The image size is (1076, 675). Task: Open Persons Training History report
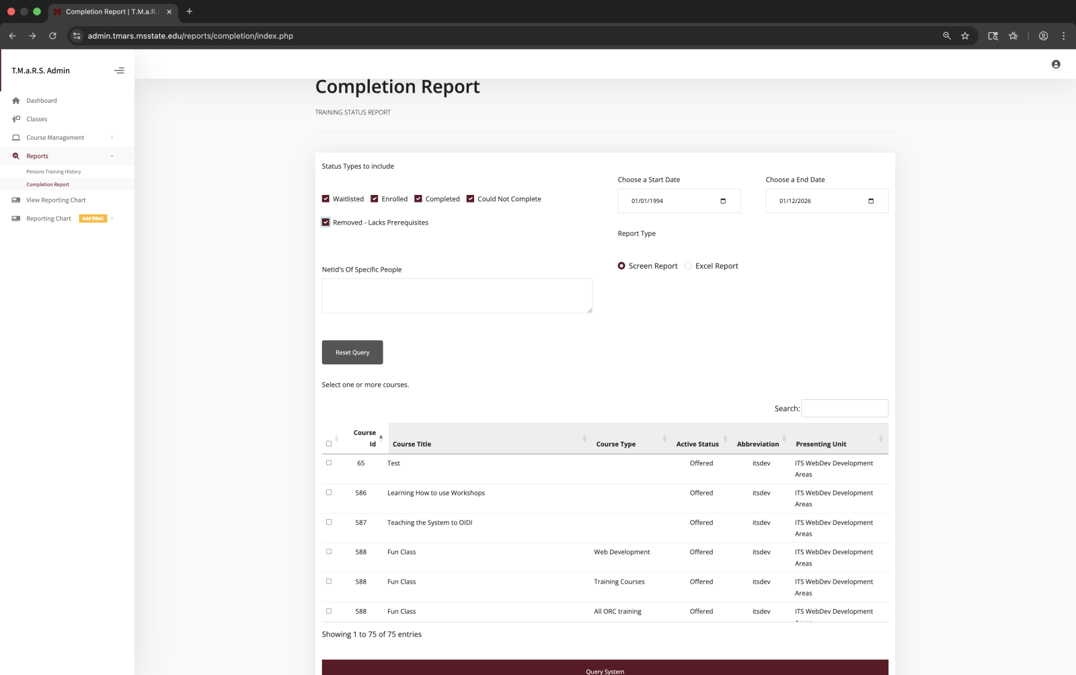click(53, 171)
